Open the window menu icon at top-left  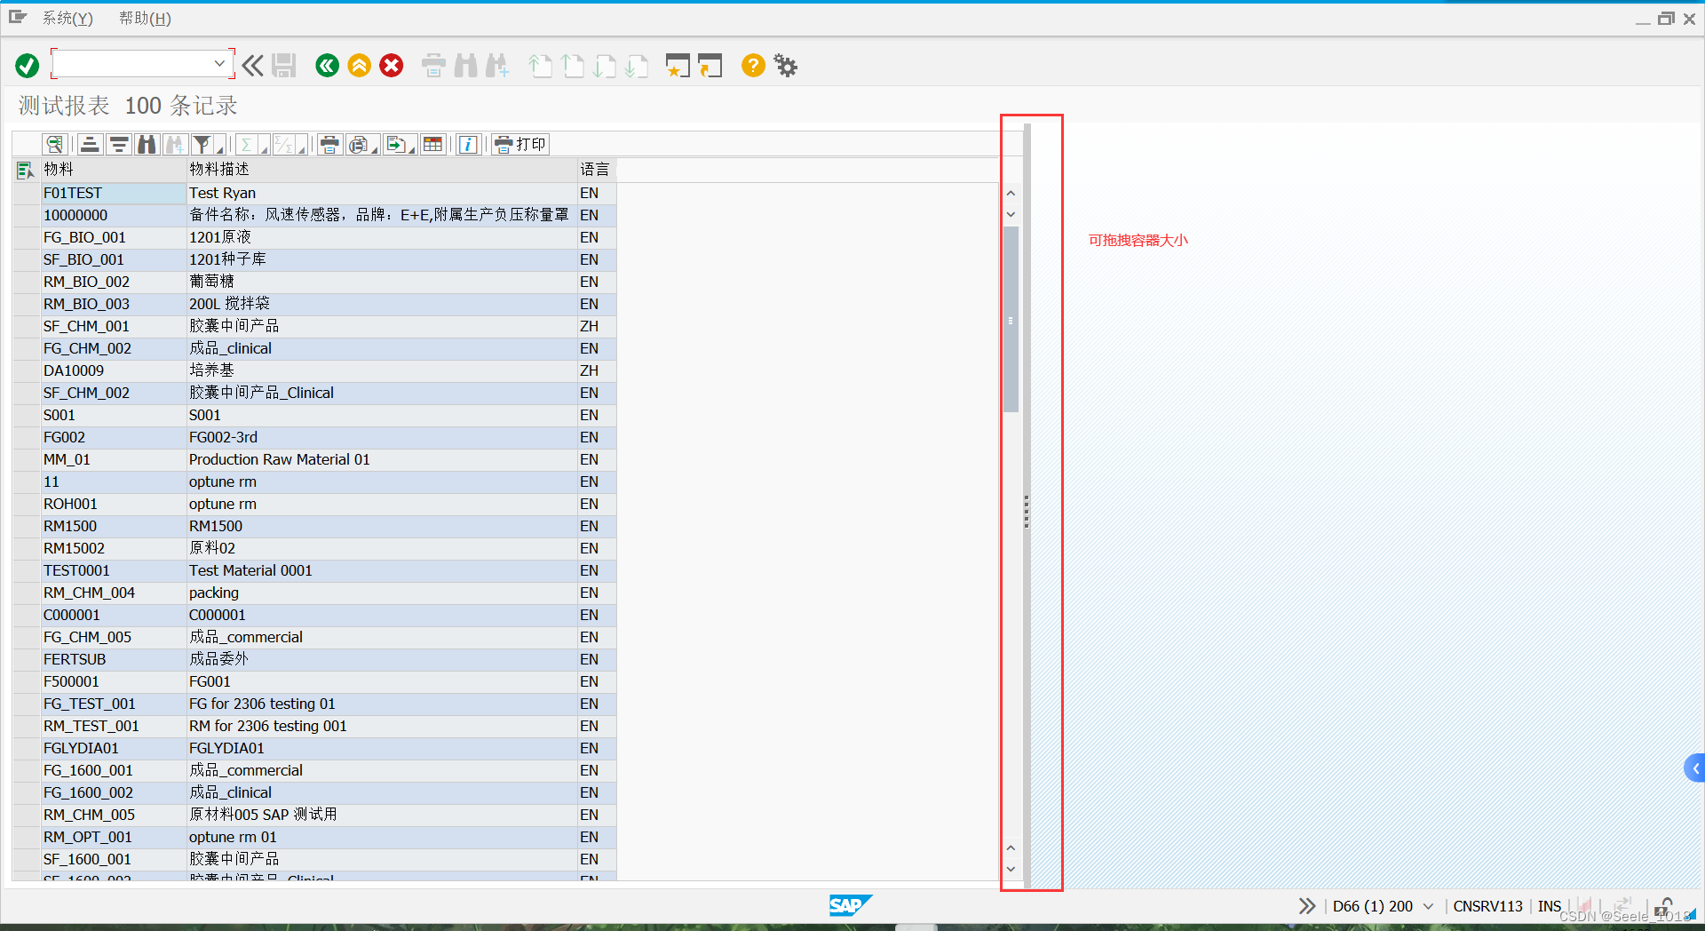pyautogui.click(x=18, y=17)
